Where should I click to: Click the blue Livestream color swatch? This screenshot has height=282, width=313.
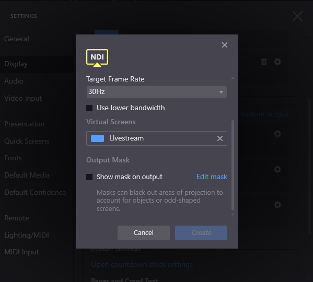pos(97,138)
